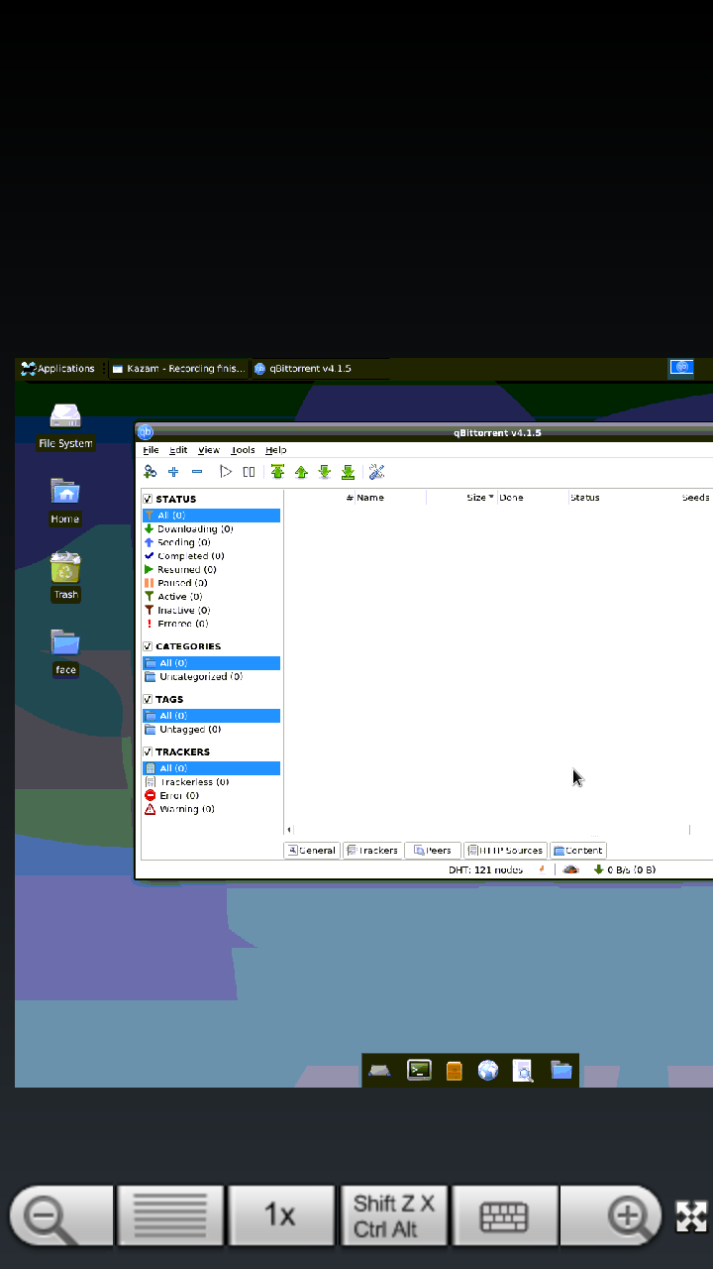Open the Edit menu
713x1269 pixels.
click(178, 450)
